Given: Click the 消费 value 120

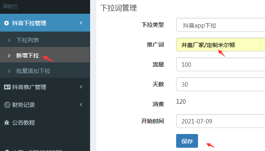Looking at the screenshot, I should (181, 102).
